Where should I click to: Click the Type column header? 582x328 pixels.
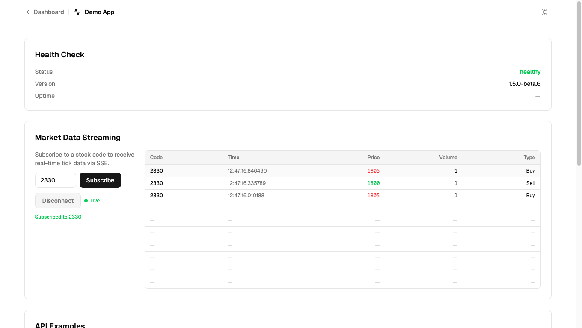coord(529,158)
